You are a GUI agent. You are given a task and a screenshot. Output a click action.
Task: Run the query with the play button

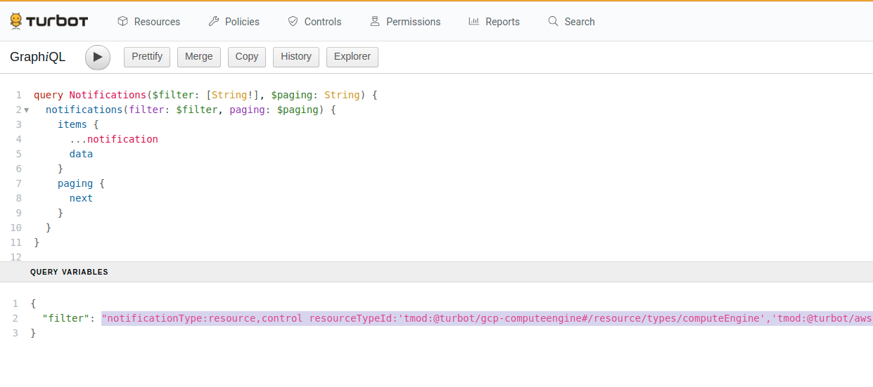point(98,57)
